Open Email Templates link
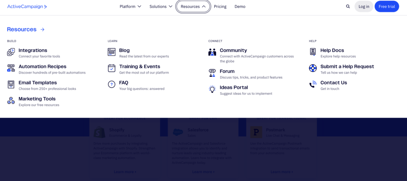 click(38, 83)
